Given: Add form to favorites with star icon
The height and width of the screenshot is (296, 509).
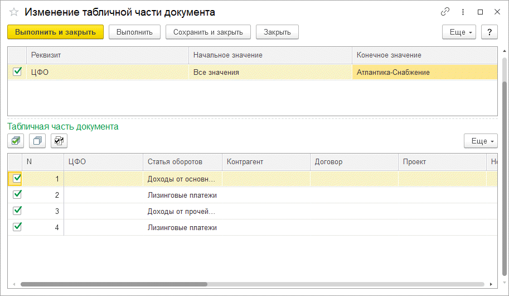Looking at the screenshot, I should point(14,12).
